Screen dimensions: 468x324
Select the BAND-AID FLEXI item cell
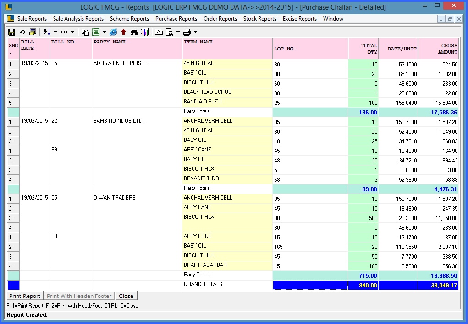coord(227,102)
